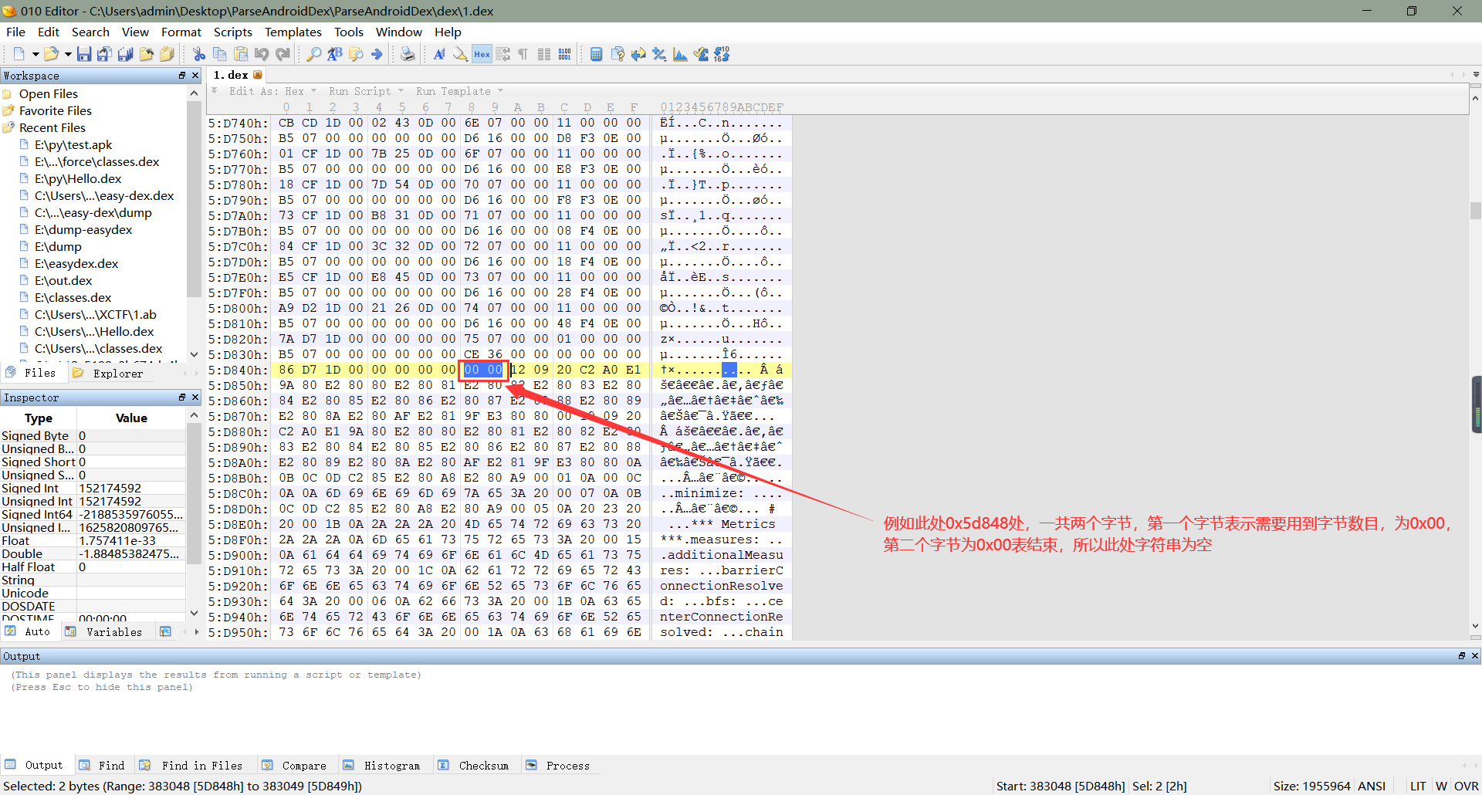Open the Checksum output tab
The height and width of the screenshot is (795, 1482).
474,765
